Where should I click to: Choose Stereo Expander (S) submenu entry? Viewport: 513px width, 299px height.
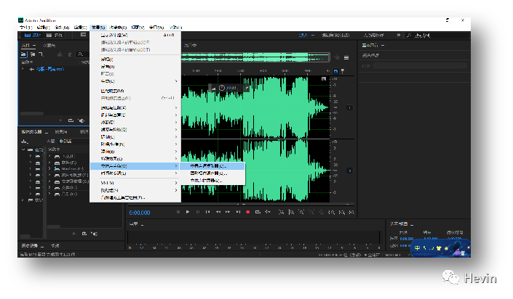click(x=212, y=180)
